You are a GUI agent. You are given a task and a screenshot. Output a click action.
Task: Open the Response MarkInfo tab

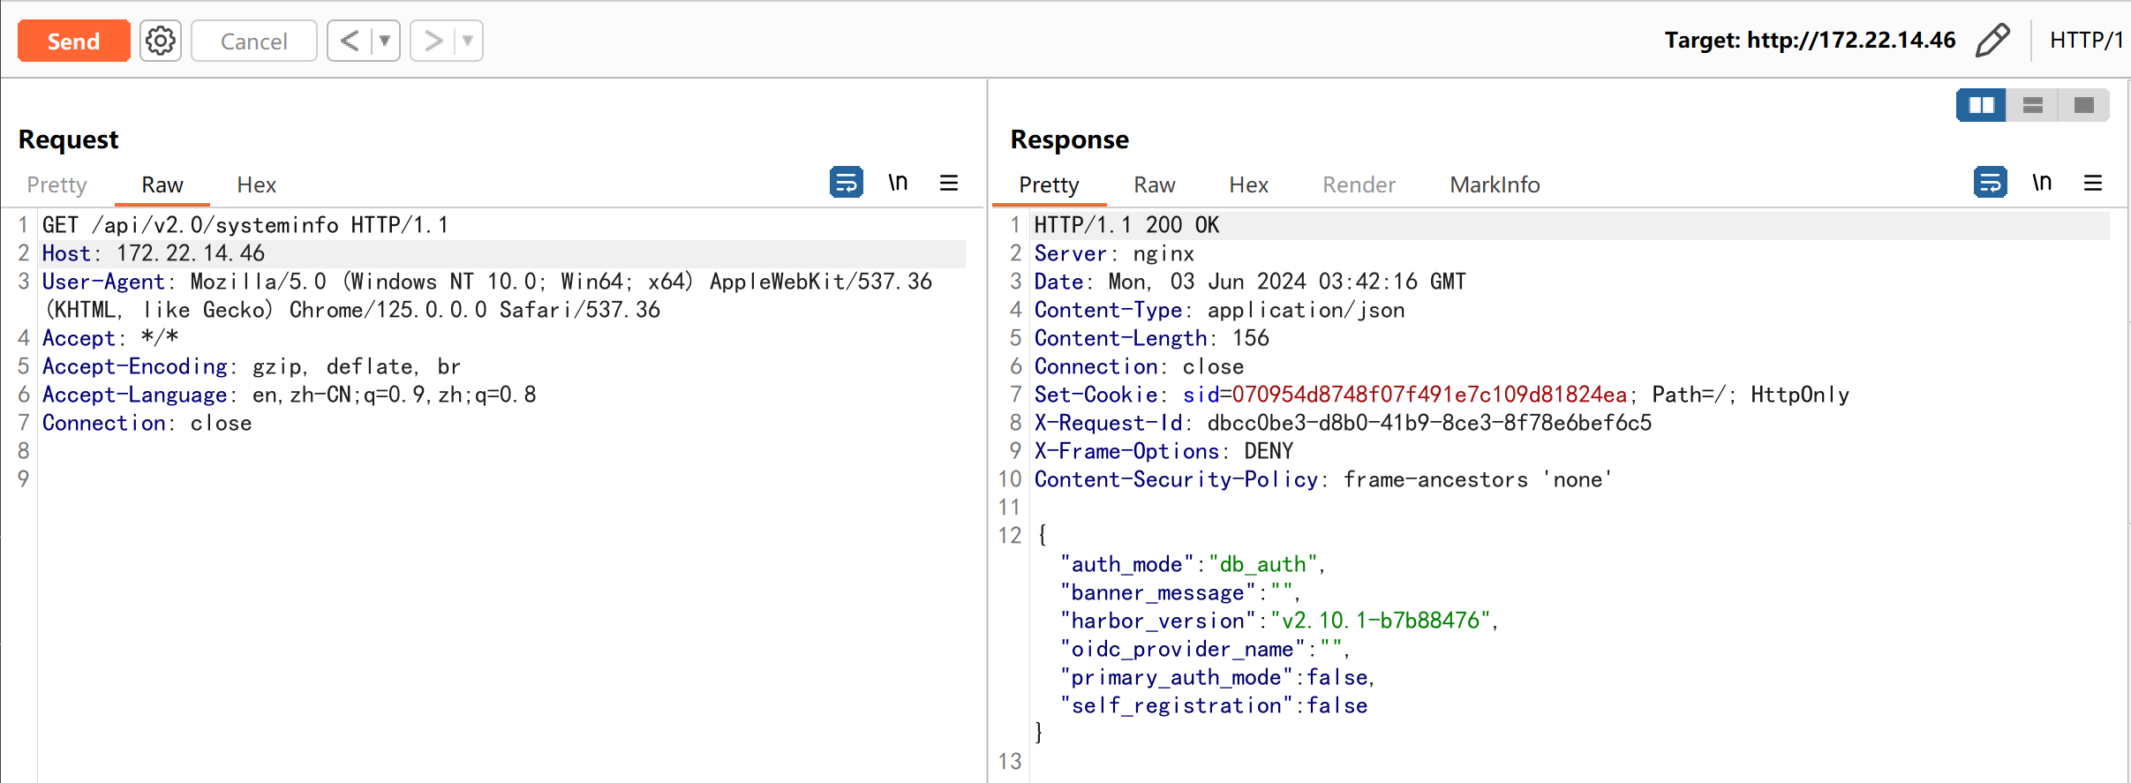click(x=1495, y=184)
